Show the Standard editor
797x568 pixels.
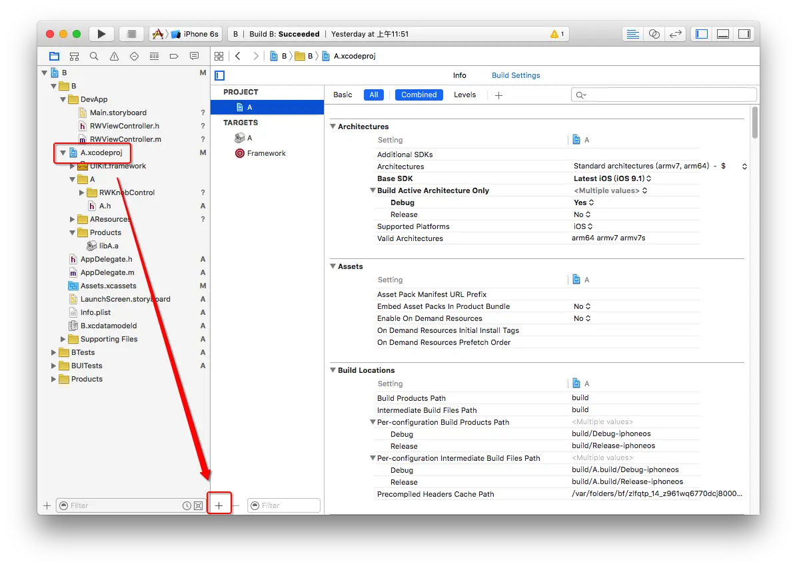click(633, 34)
